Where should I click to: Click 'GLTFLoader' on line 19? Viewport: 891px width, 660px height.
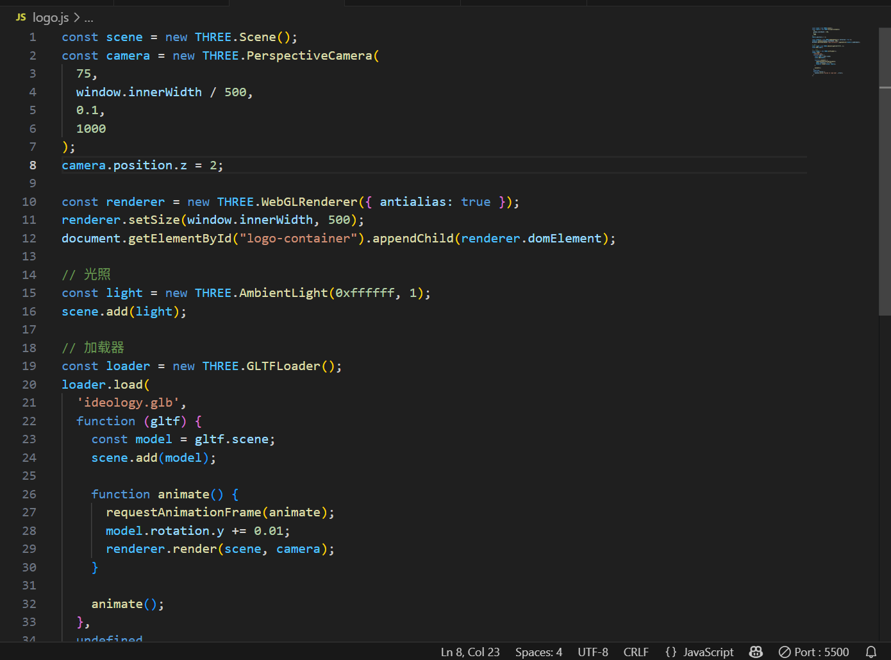(283, 366)
